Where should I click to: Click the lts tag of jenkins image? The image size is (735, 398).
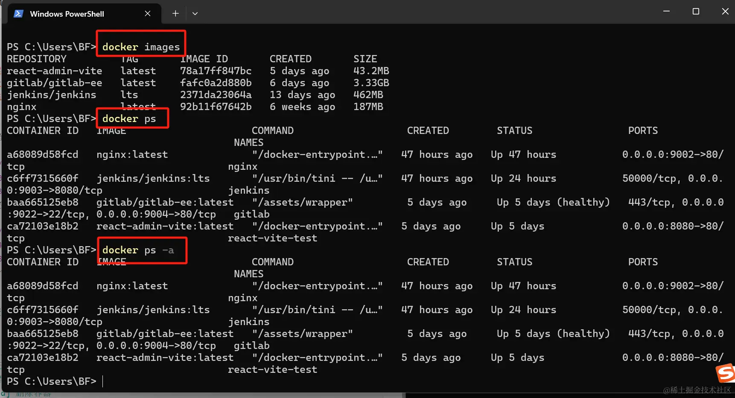[129, 95]
